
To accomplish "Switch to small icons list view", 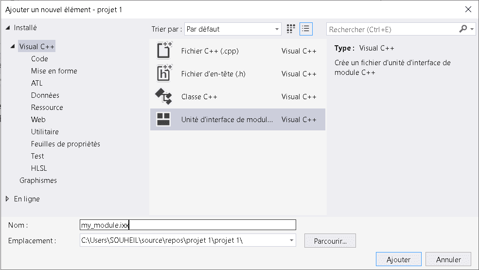I will (306, 29).
